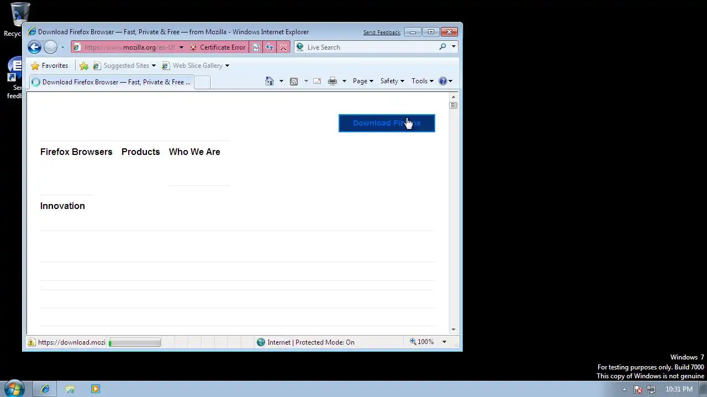Viewport: 707px width, 397px height.
Task: Print the page with the printer icon
Action: [332, 81]
